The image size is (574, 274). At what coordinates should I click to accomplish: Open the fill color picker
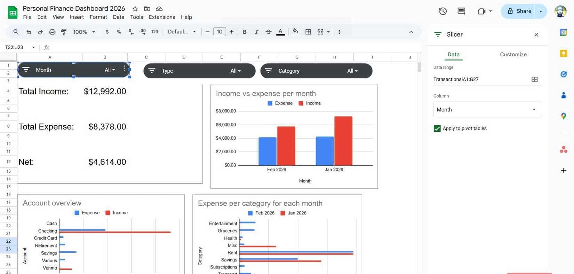pos(295,31)
